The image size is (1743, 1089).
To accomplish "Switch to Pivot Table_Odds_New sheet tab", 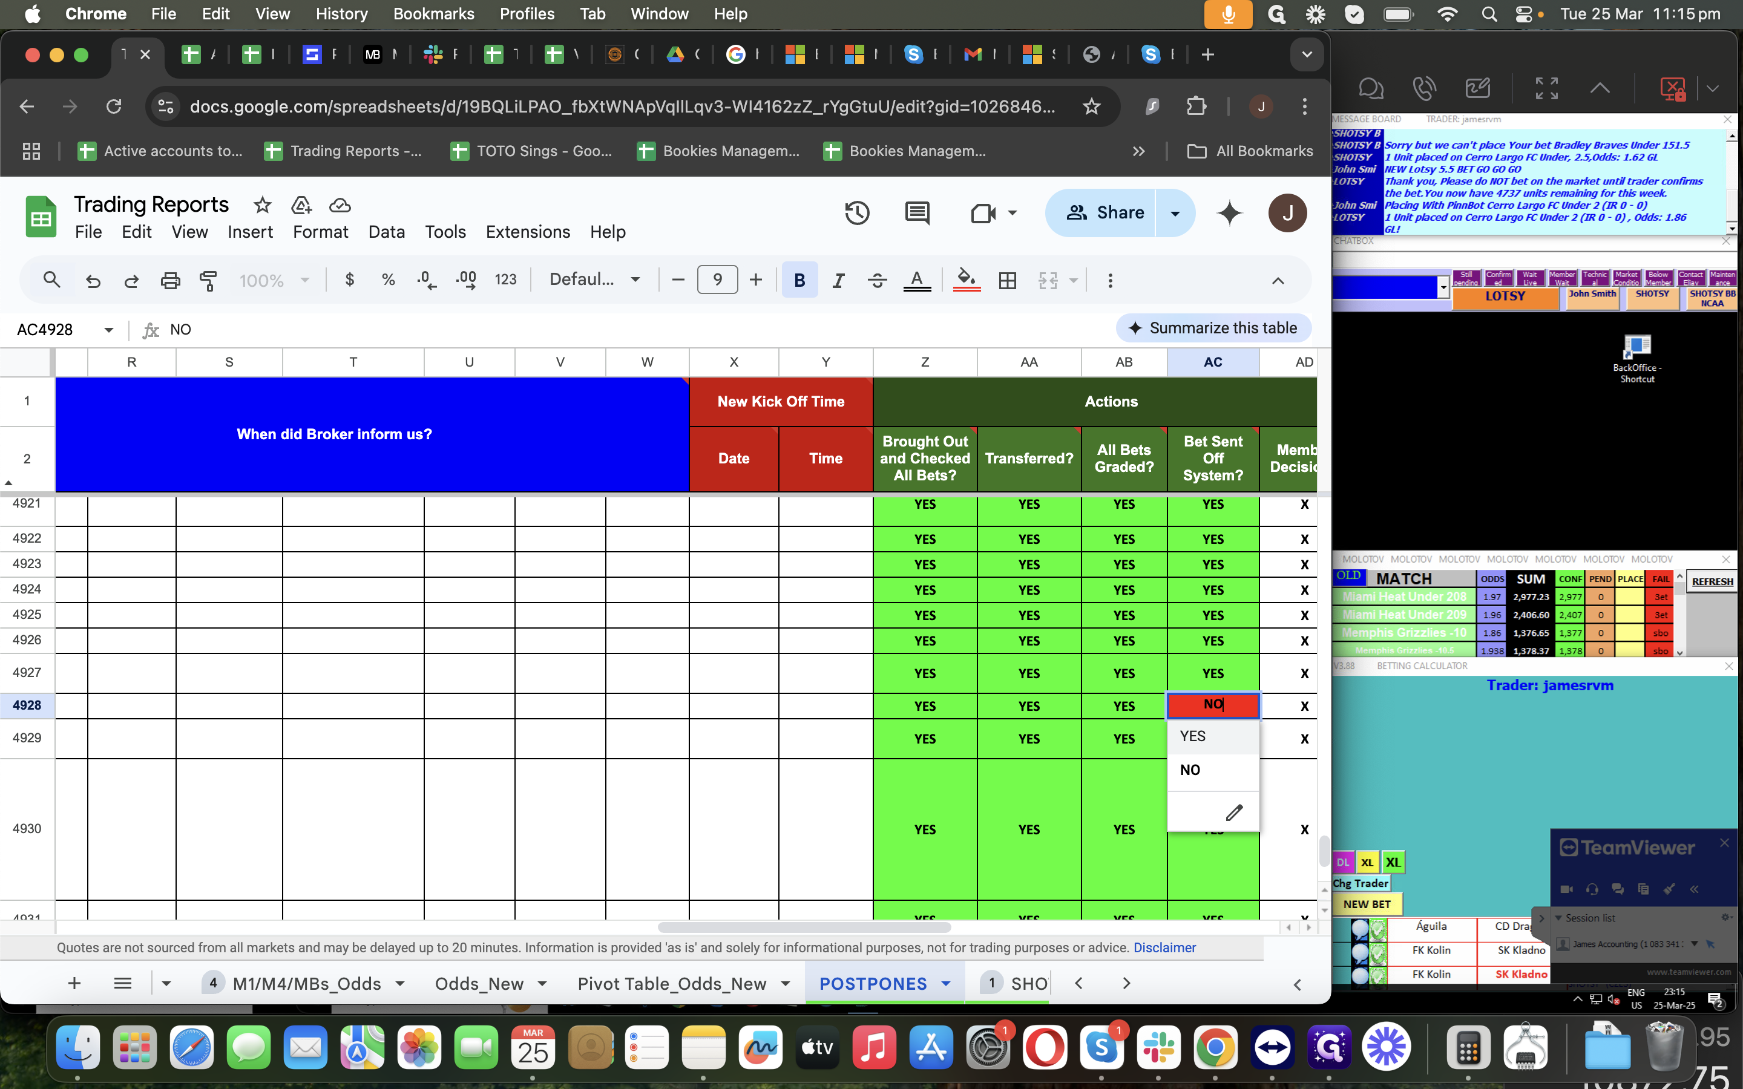I will coord(671,984).
